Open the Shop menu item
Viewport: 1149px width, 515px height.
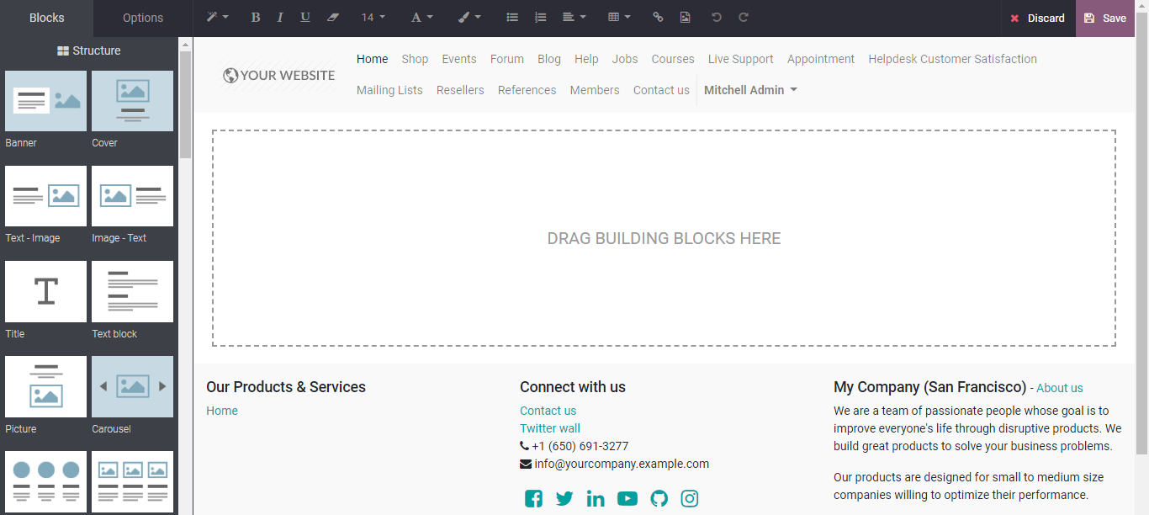[415, 59]
